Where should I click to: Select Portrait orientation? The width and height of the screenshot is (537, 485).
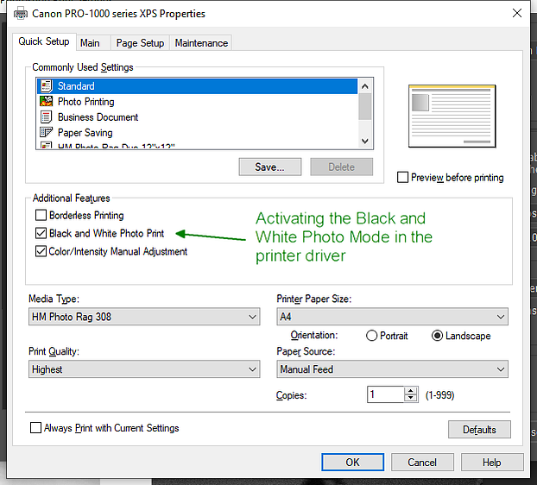[x=371, y=336]
